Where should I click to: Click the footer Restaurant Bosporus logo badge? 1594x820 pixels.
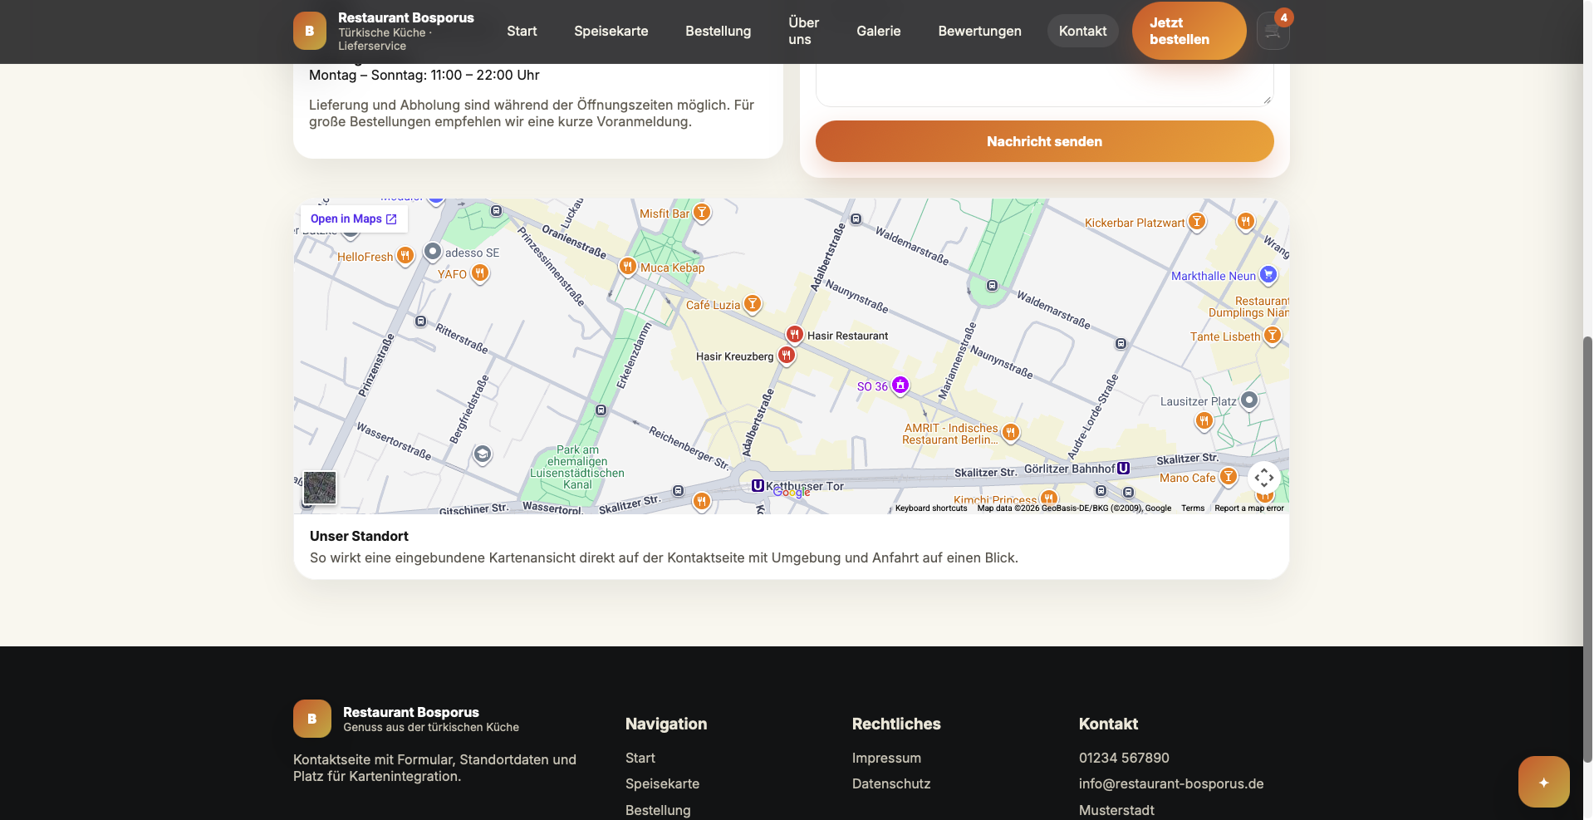(312, 719)
